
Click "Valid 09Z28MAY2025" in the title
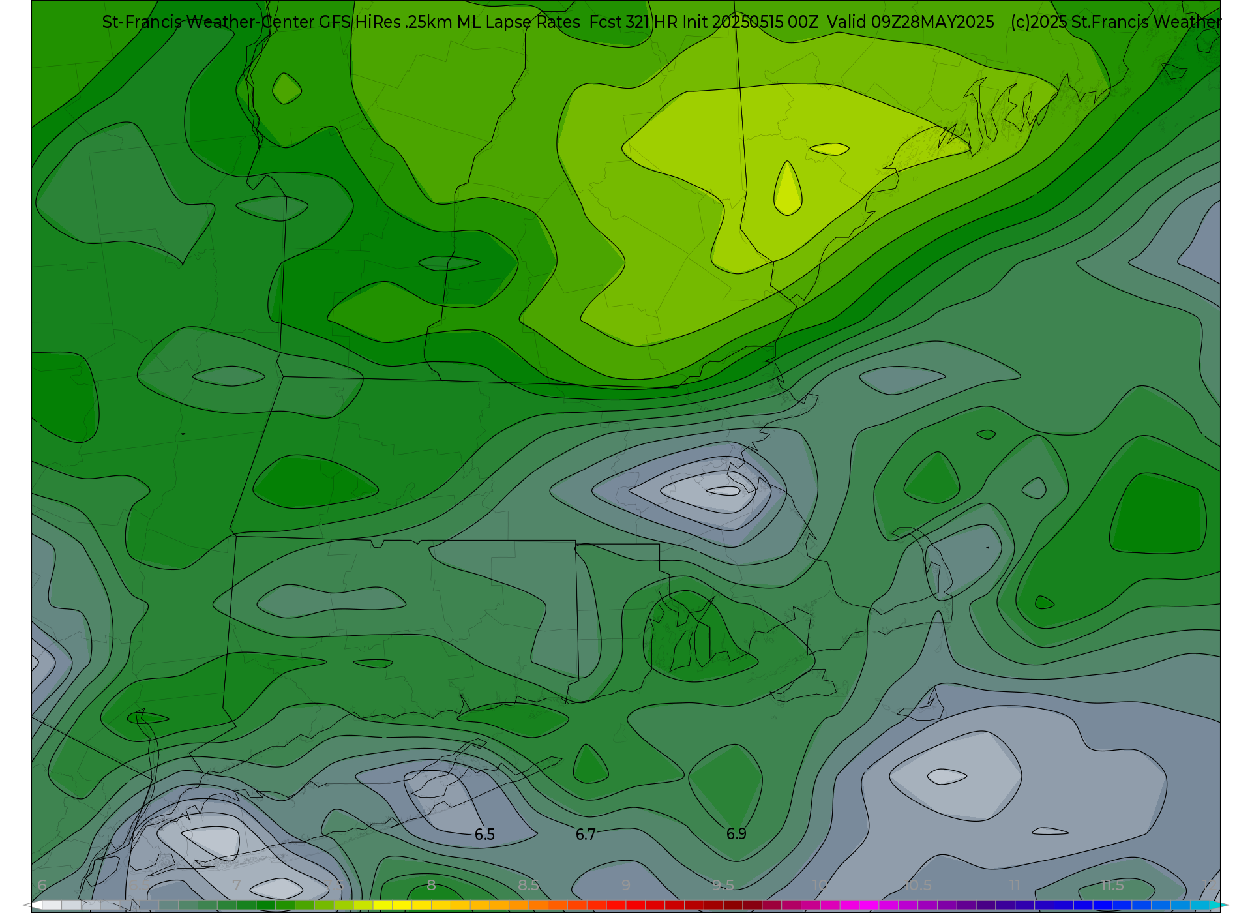coord(911,22)
